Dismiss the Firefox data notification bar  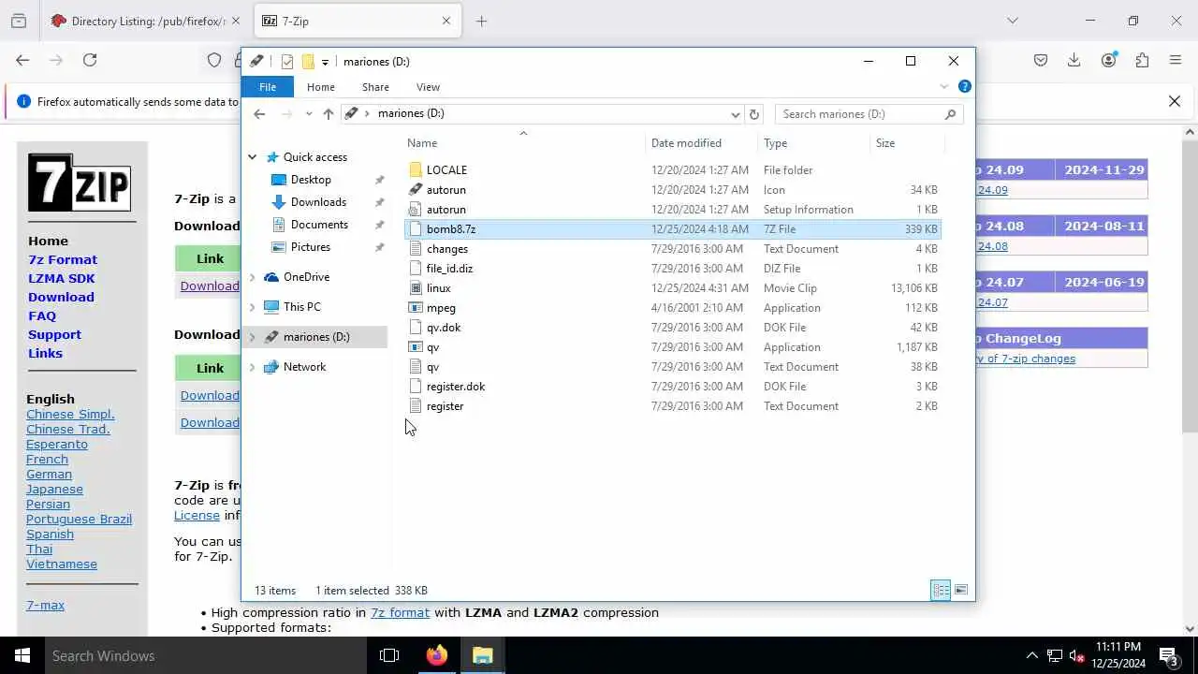pyautogui.click(x=1175, y=101)
